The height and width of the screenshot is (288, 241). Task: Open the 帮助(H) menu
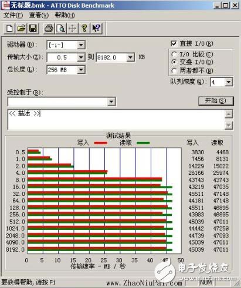(x=65, y=15)
